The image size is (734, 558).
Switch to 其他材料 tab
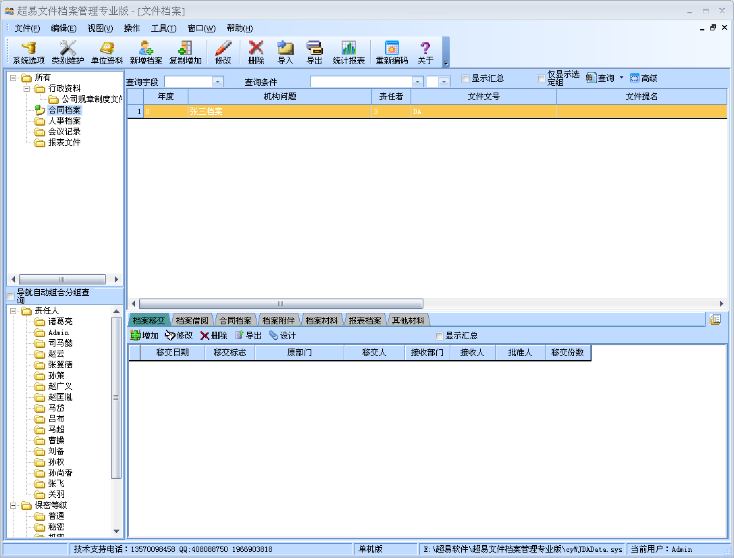point(408,321)
